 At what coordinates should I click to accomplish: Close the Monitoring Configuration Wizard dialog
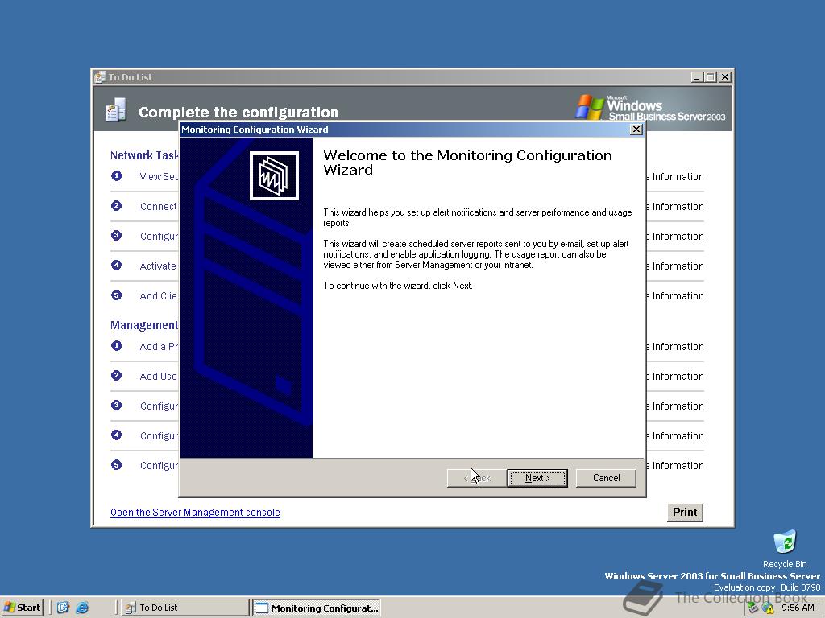[636, 130]
